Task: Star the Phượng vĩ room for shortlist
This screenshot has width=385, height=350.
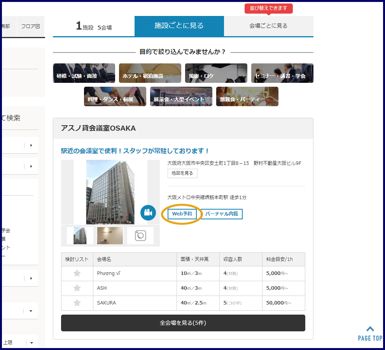Action: (77, 273)
